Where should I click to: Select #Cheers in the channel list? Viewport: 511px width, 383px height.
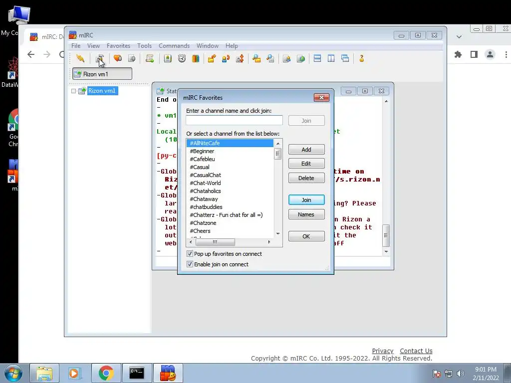coord(230,231)
